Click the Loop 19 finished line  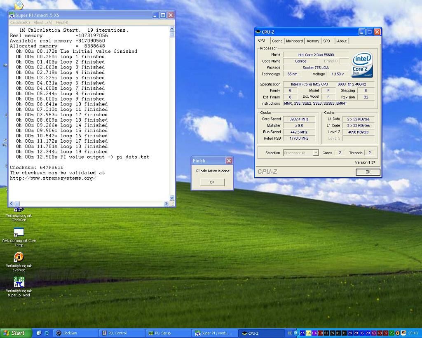(62, 152)
